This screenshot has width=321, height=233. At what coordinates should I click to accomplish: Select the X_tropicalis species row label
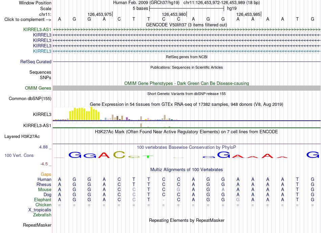(x=40, y=210)
